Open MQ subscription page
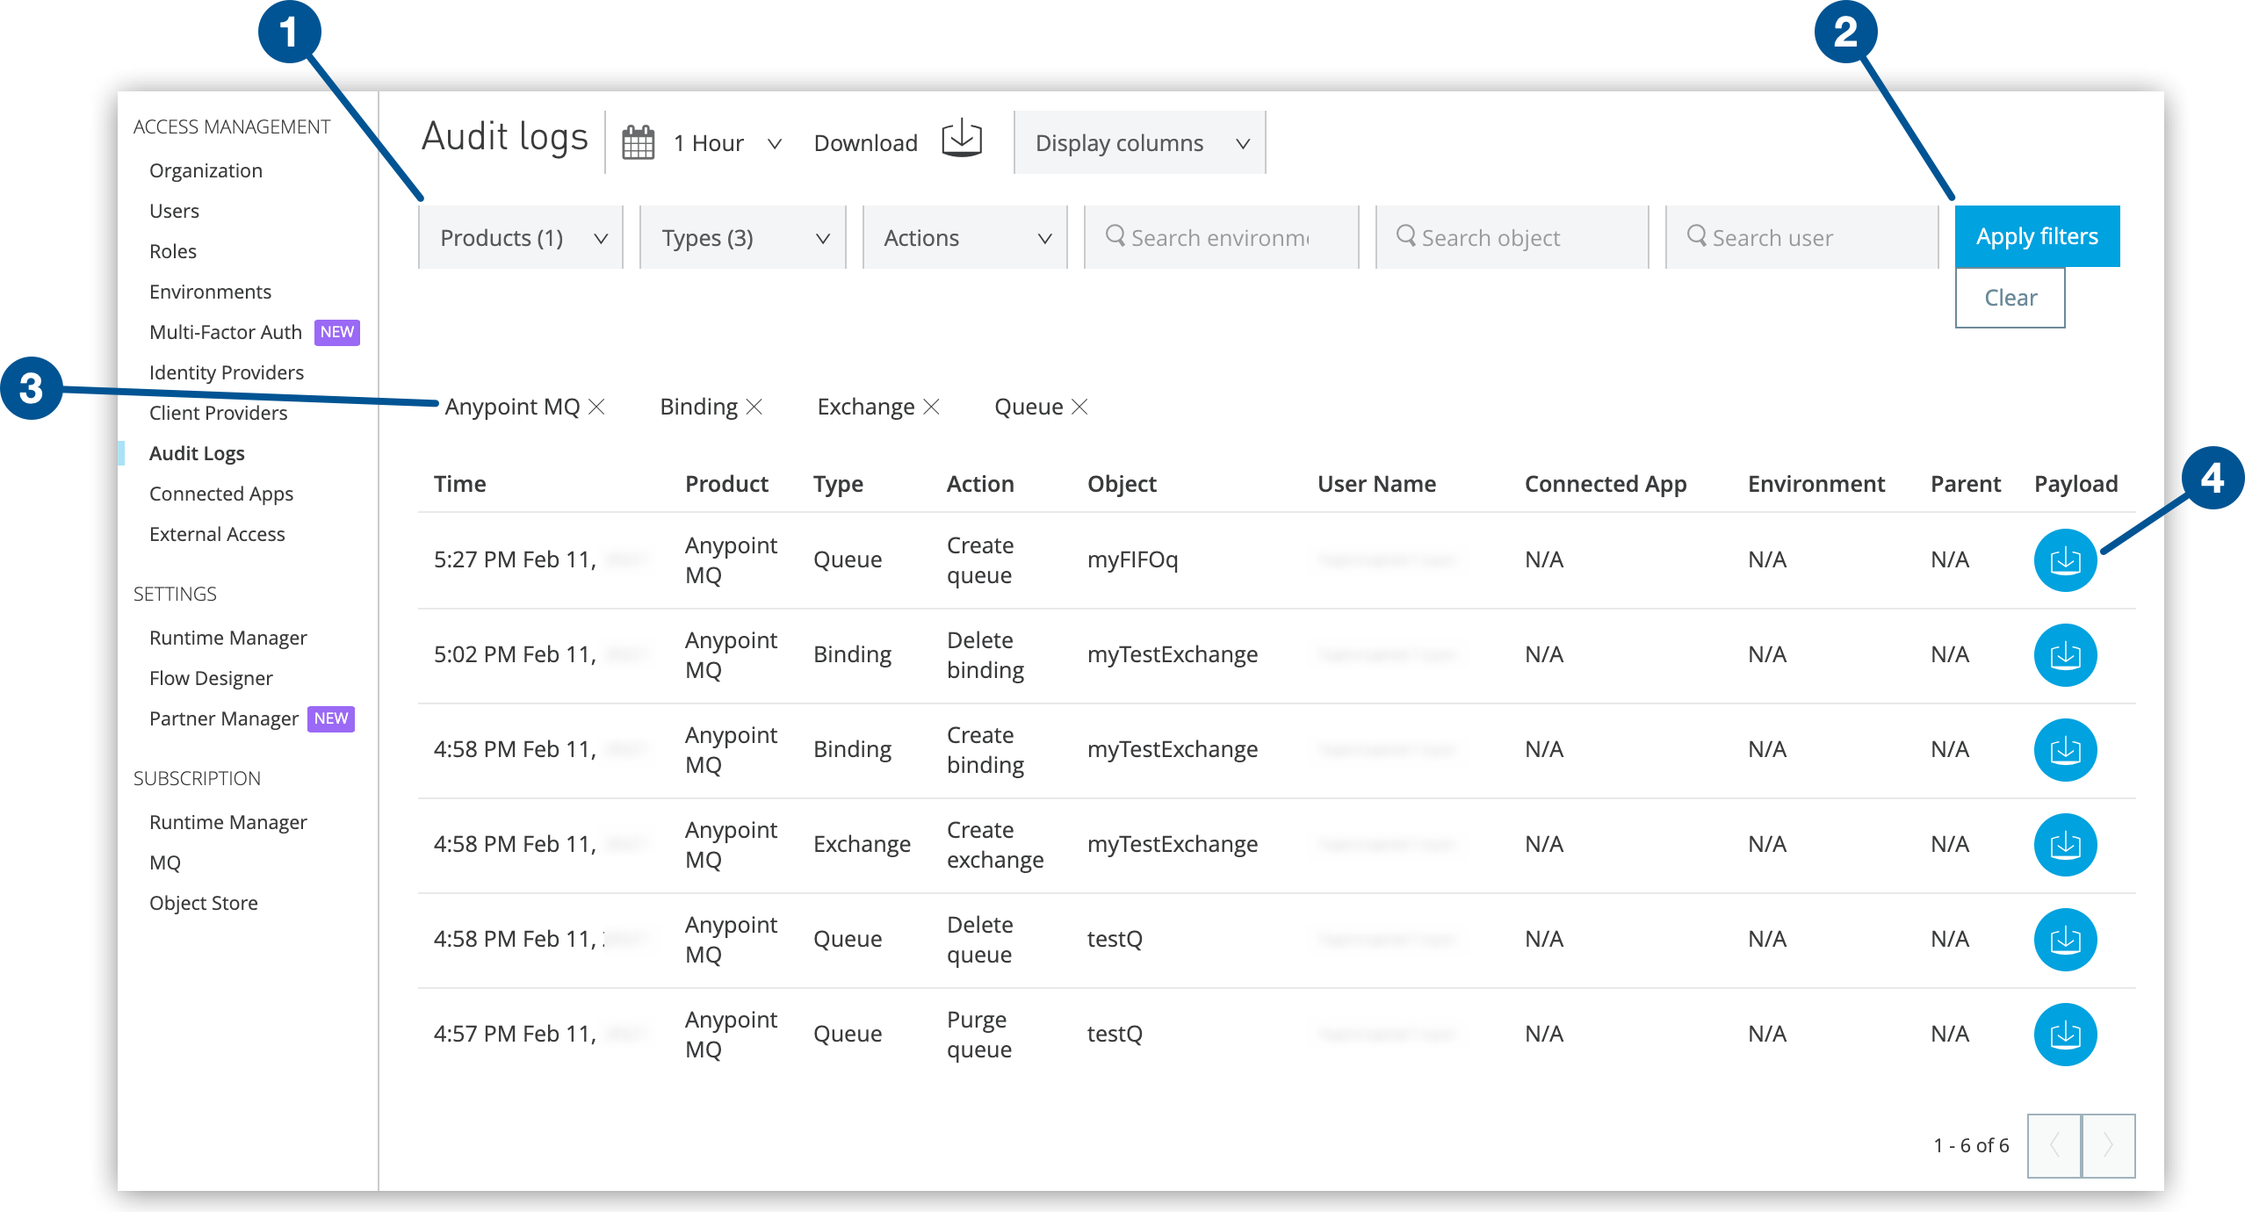The width and height of the screenshot is (2245, 1212). coord(164,862)
